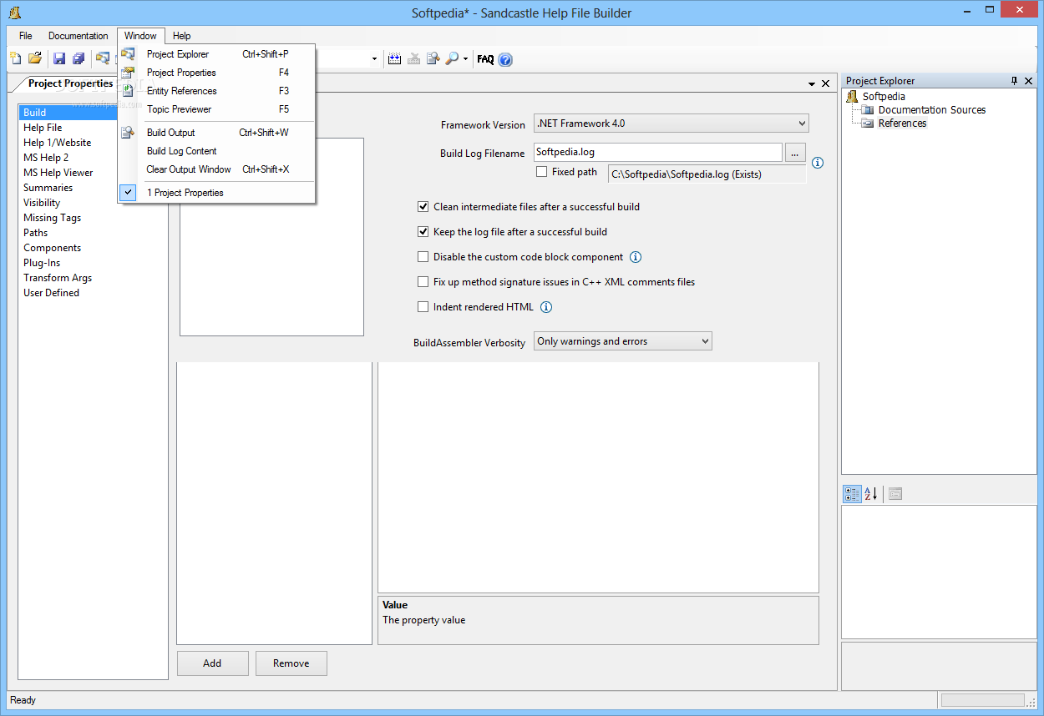Uncheck Keep the log file after successful build
Image resolution: width=1044 pixels, height=716 pixels.
[x=423, y=232]
